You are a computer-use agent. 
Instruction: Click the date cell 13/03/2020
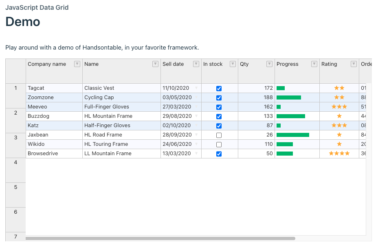[181, 154]
